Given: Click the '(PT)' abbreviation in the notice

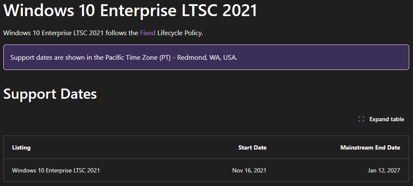Looking at the screenshot, I should point(165,58).
